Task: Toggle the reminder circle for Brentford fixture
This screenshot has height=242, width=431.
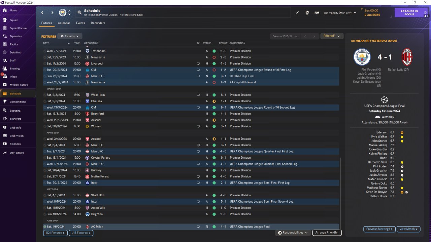Action: click(x=45, y=114)
